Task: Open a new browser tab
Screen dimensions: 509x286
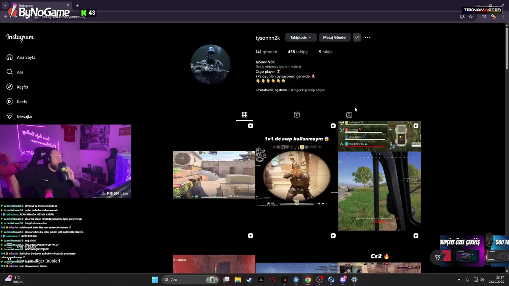Action: [77, 6]
